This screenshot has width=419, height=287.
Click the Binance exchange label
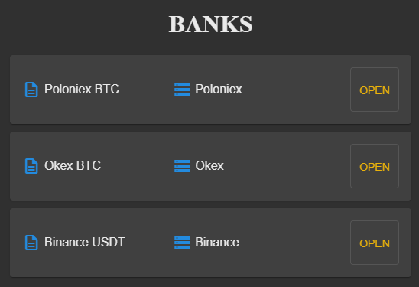217,242
